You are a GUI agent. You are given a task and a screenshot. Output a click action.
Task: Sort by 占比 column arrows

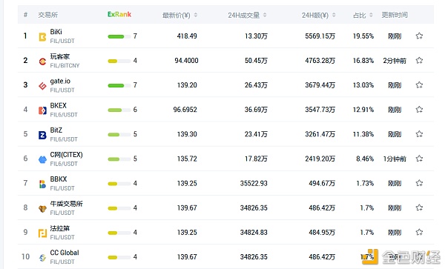pyautogui.click(x=371, y=15)
